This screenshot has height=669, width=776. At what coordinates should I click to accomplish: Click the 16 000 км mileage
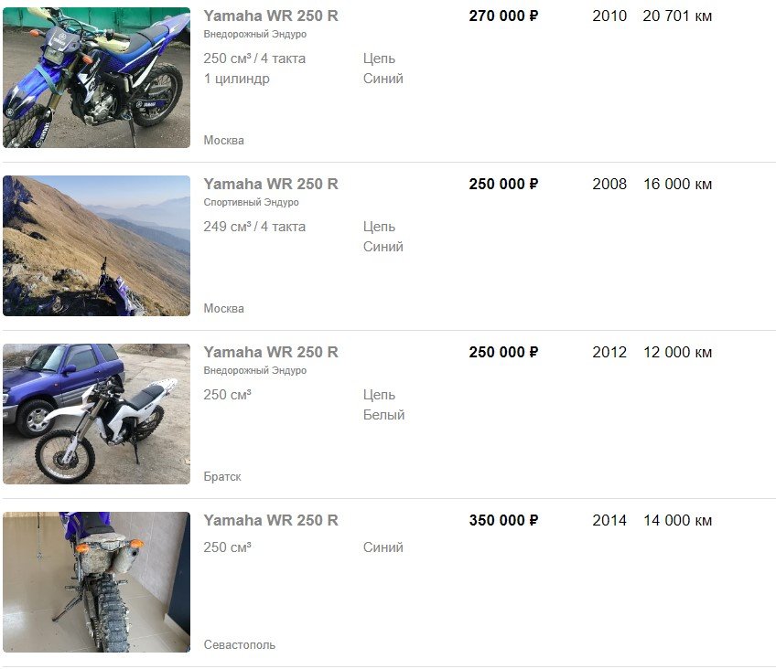tap(677, 184)
